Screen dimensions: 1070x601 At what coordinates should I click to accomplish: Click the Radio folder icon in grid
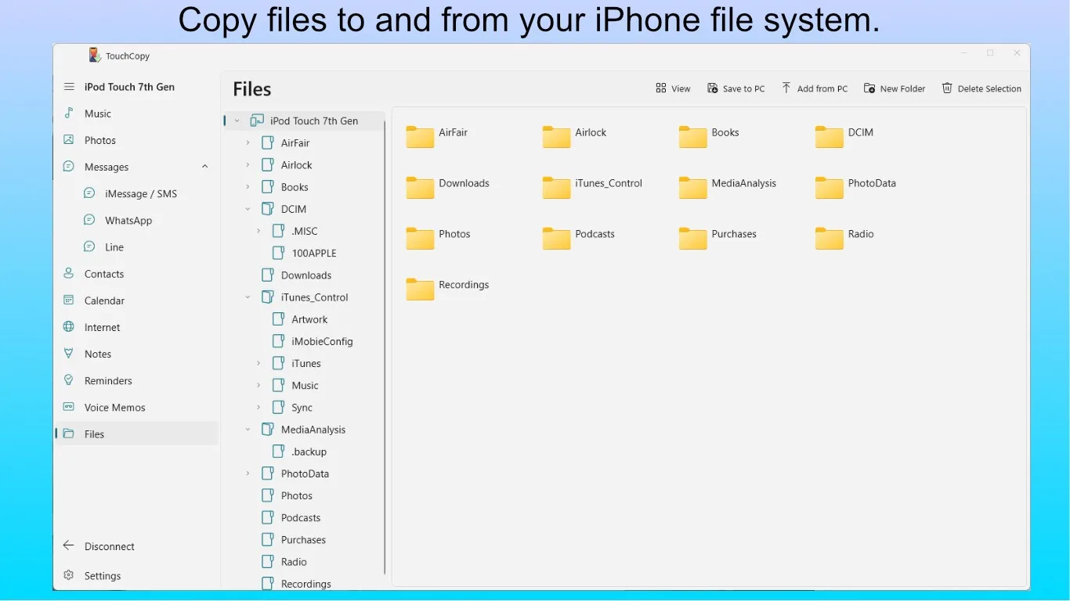[829, 239]
